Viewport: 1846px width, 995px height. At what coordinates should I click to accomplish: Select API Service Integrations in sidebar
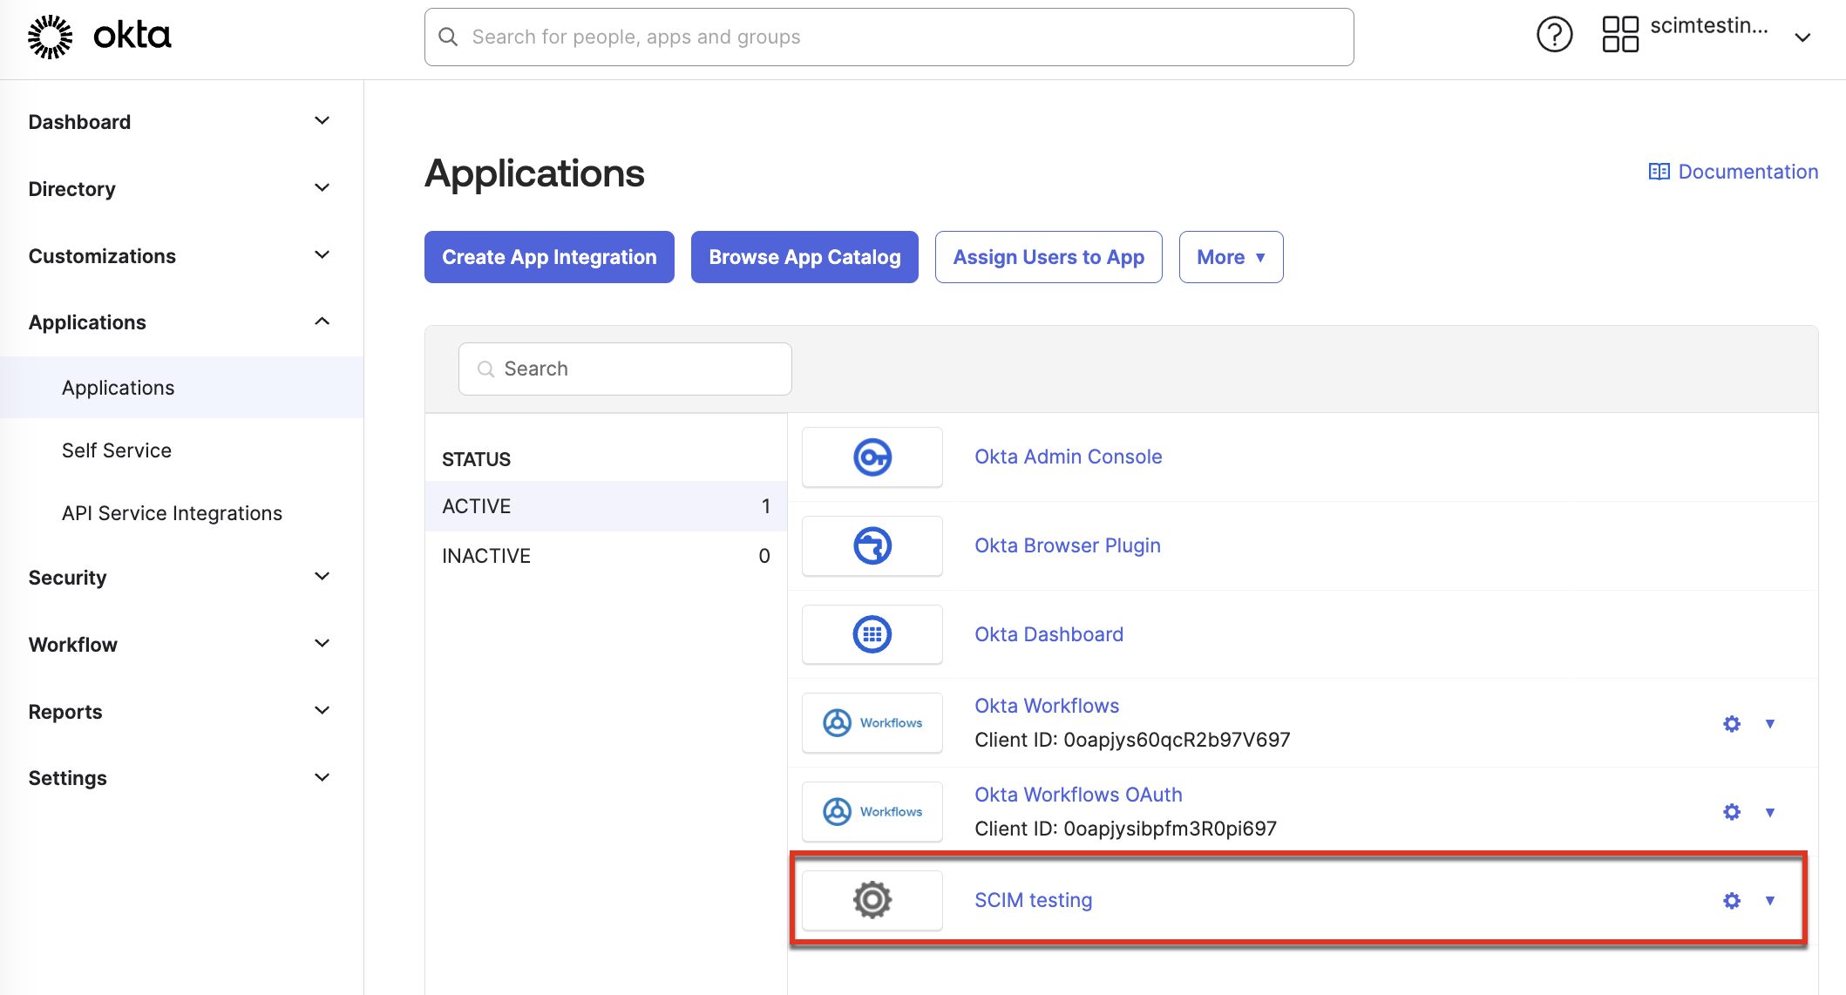(171, 512)
